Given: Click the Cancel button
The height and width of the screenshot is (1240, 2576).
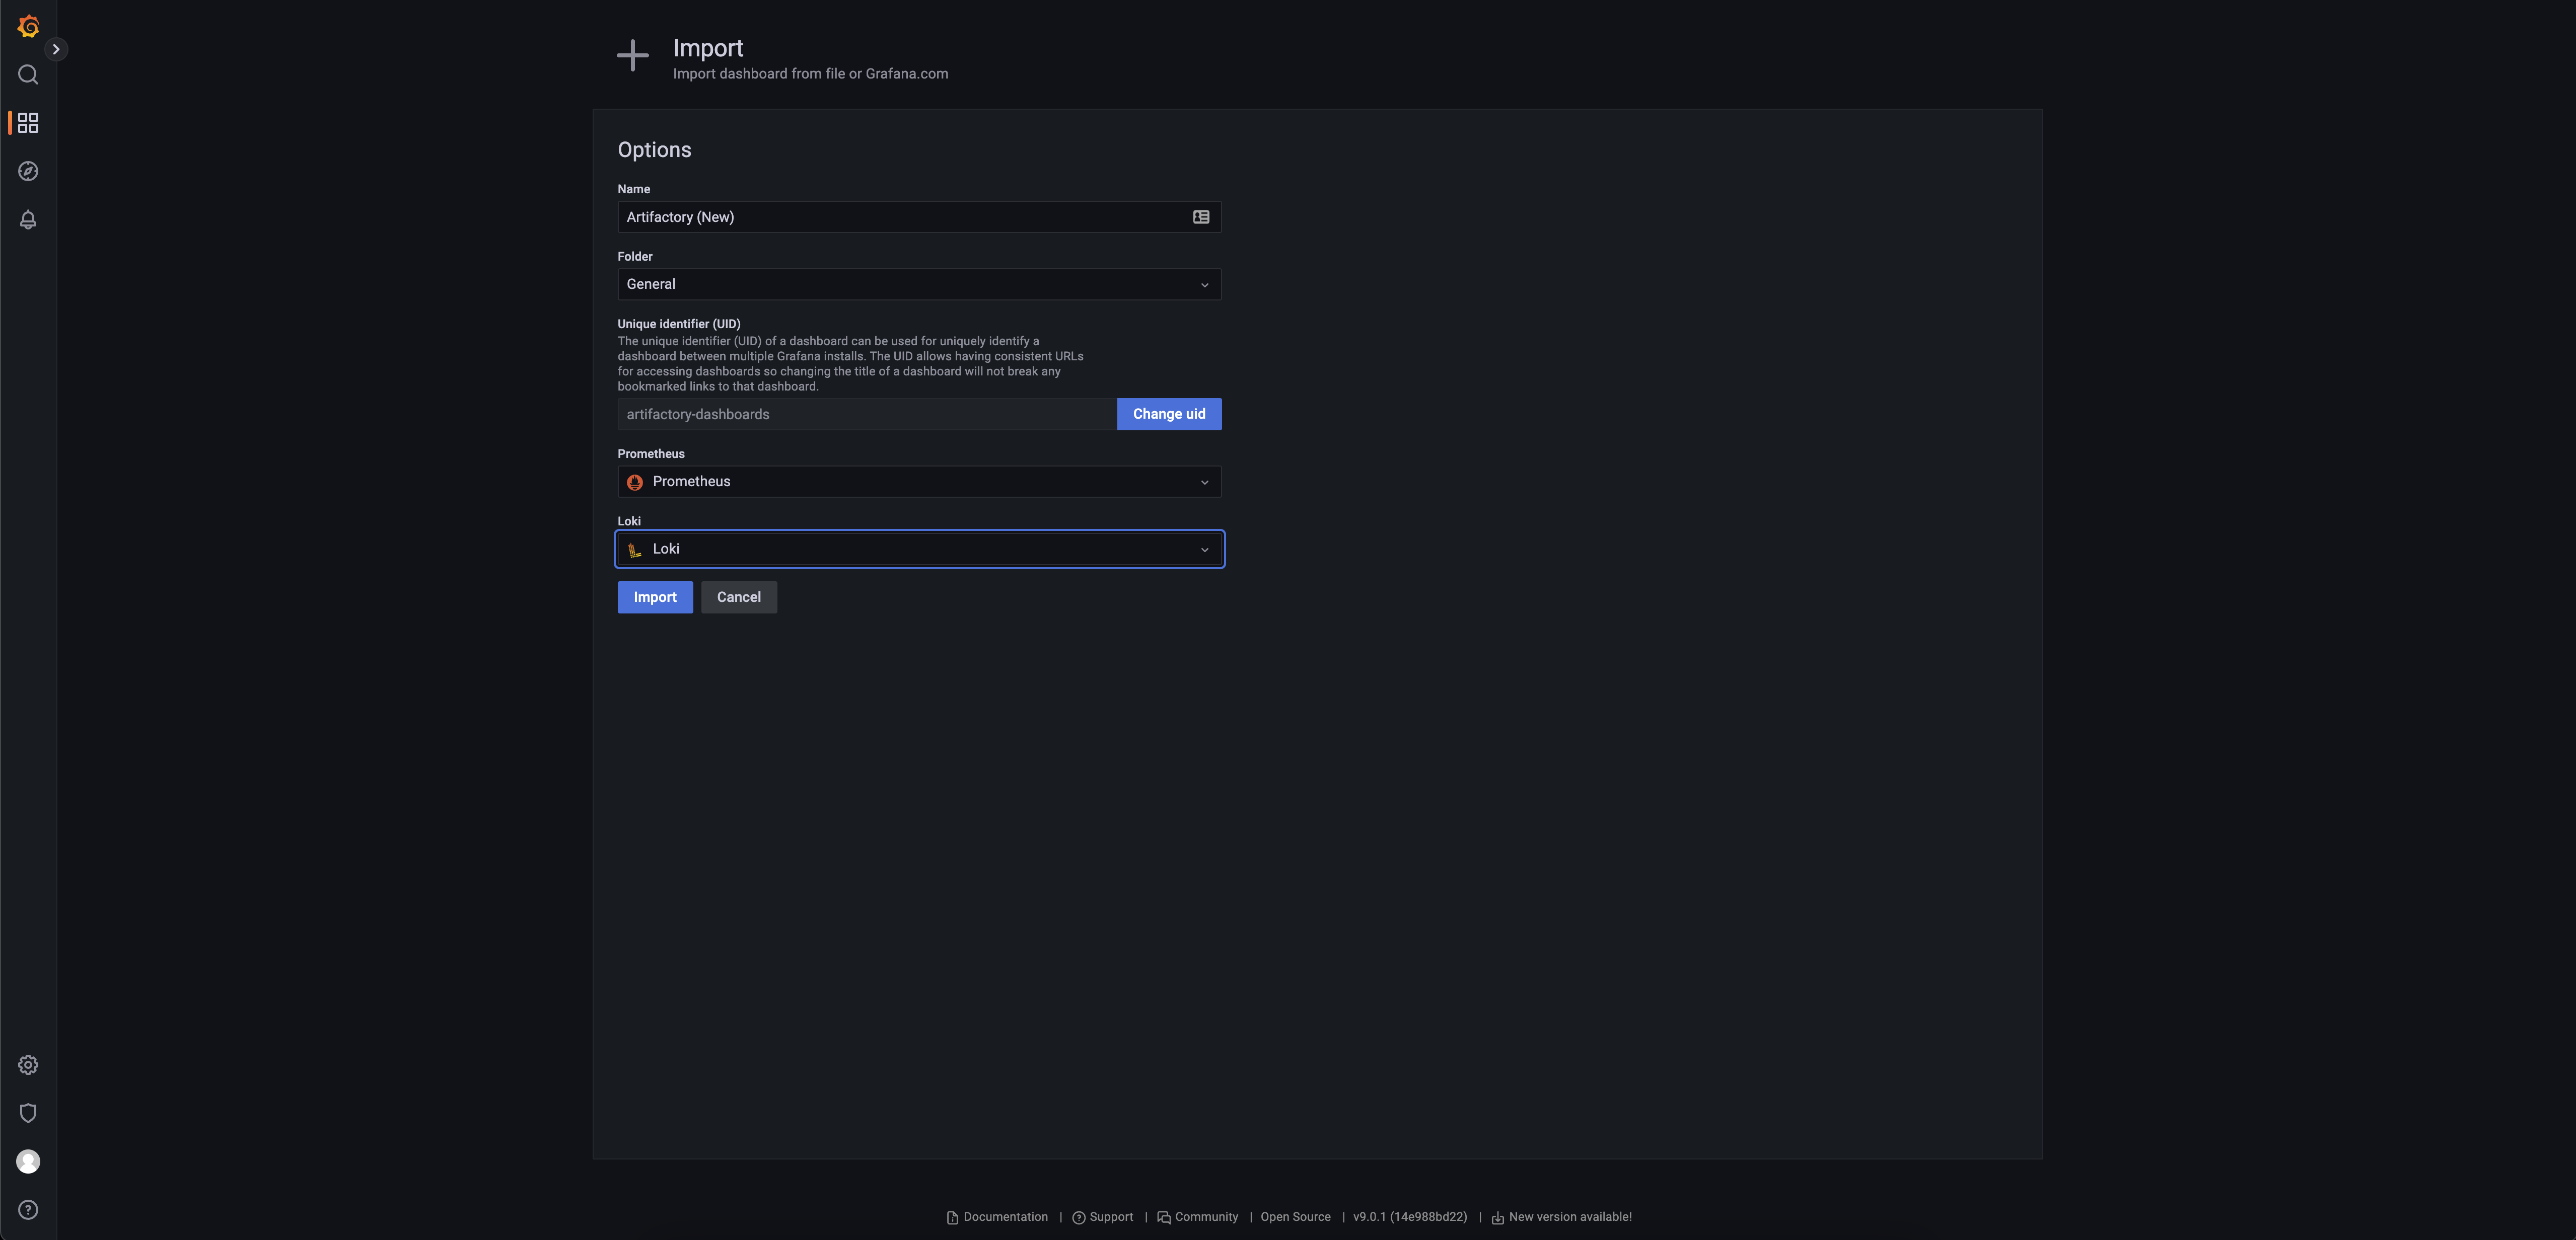Looking at the screenshot, I should point(738,597).
